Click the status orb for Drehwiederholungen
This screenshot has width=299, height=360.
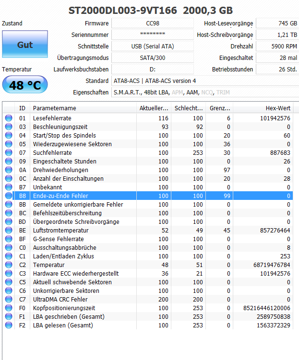(9, 170)
